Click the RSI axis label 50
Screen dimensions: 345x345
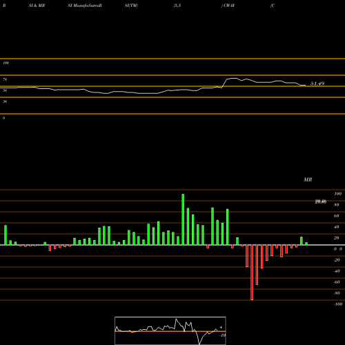5,90
